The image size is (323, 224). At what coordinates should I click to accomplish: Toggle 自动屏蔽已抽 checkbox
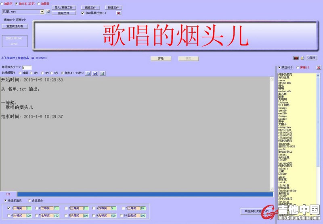[83, 13]
